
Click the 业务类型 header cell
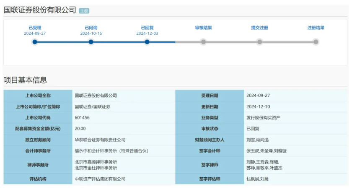coord(210,118)
